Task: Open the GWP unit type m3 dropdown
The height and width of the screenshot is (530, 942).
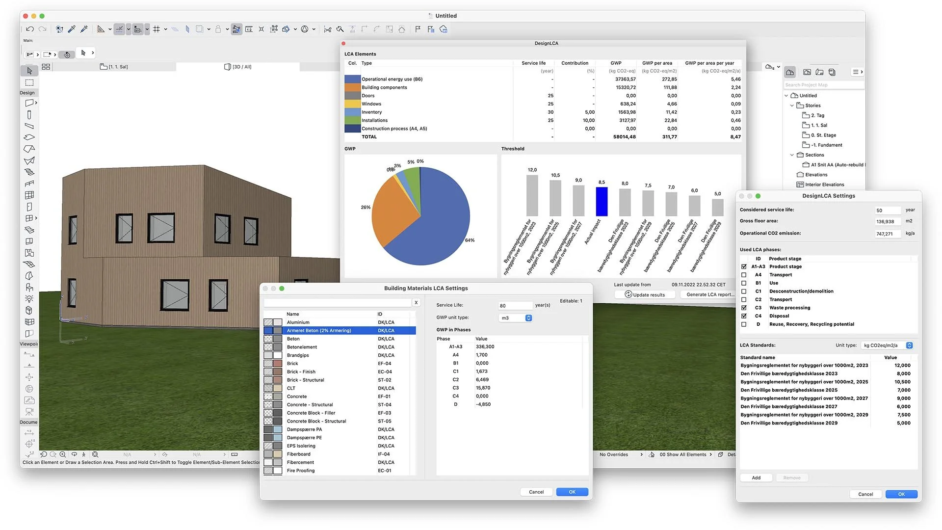Action: pyautogui.click(x=528, y=318)
